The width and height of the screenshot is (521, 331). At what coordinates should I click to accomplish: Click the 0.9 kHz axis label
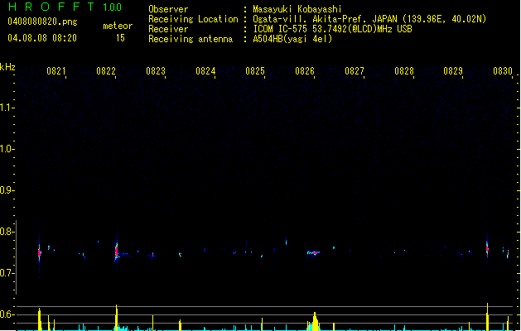pyautogui.click(x=7, y=190)
